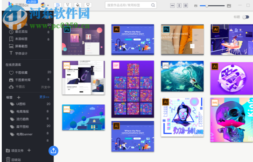Viewport: 253px width, 162px height.
Task: Open the paint bucket color filter
Action: (x=78, y=5)
